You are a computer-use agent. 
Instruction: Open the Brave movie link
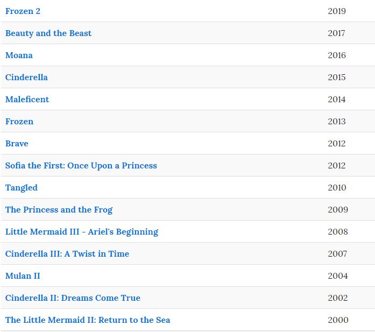(x=17, y=144)
